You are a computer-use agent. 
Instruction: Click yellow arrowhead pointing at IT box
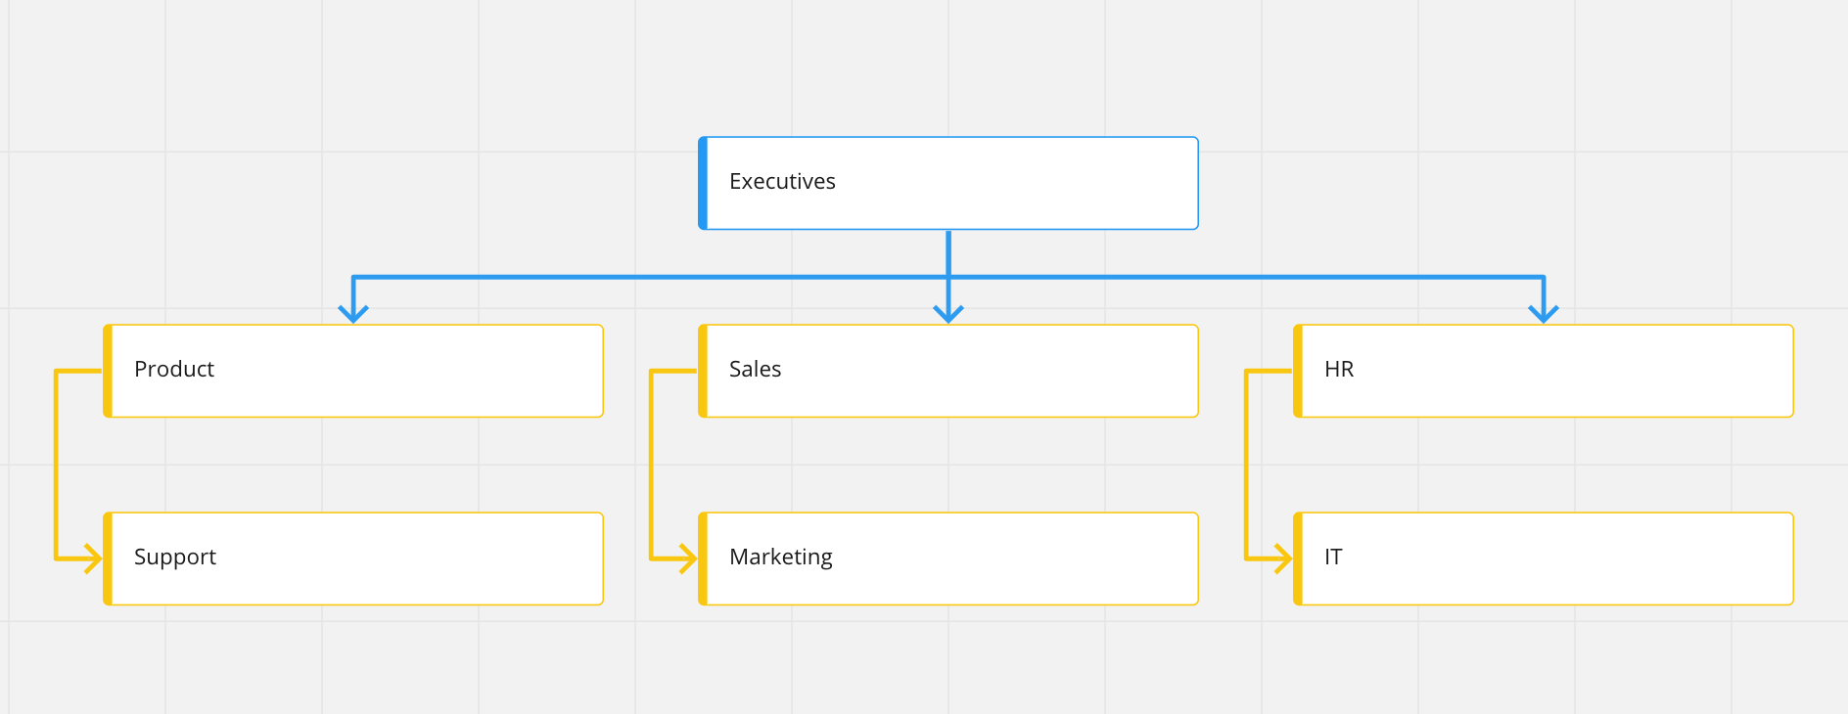[x=1283, y=558]
